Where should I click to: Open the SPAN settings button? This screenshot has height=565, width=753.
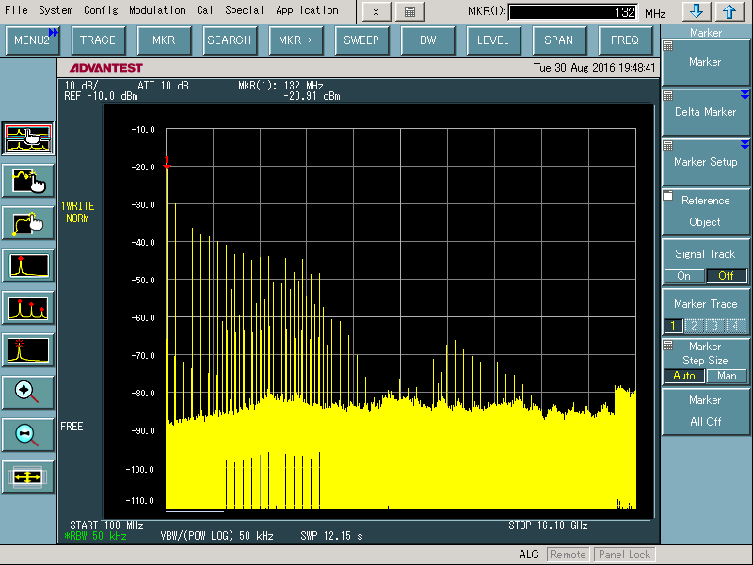pos(559,40)
